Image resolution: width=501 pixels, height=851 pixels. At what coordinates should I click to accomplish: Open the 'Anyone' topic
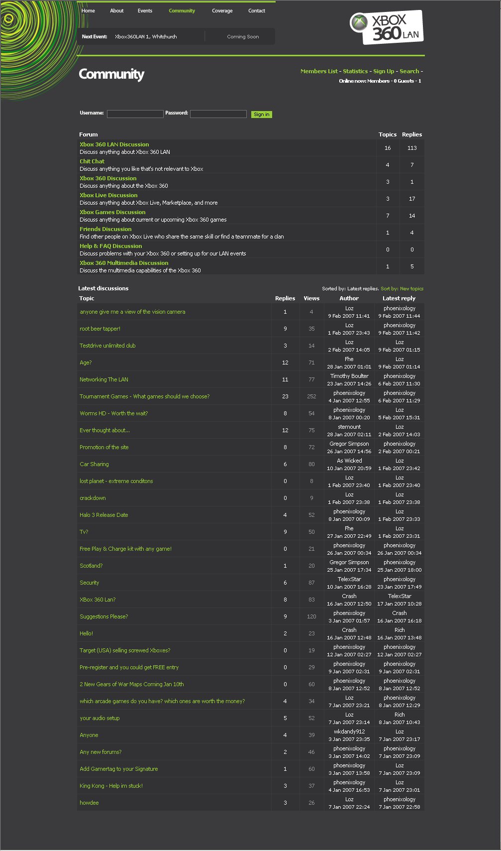[89, 735]
